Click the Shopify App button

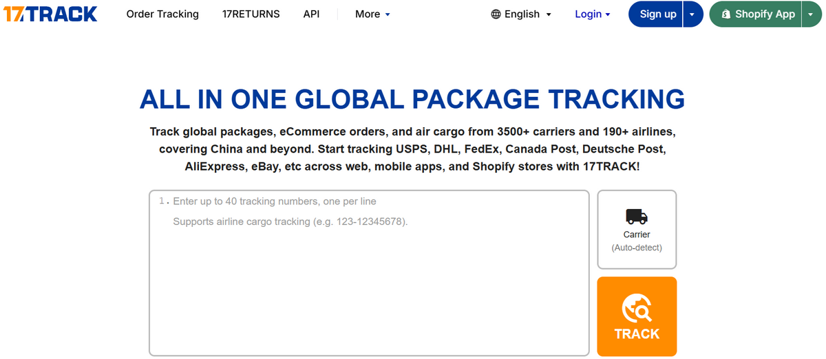[756, 14]
